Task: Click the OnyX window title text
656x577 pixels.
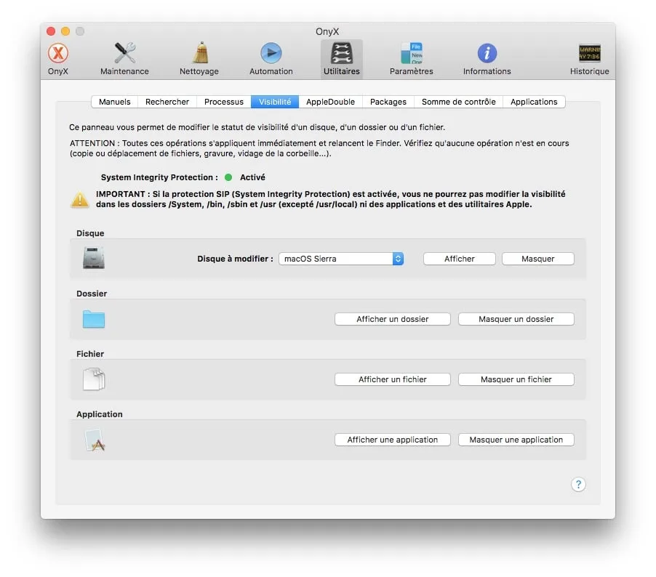Action: (327, 31)
